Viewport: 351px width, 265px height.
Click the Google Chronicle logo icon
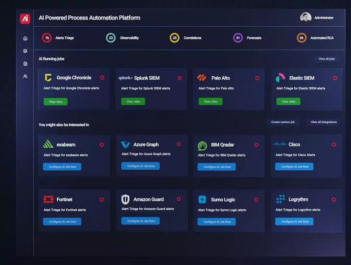tap(48, 77)
